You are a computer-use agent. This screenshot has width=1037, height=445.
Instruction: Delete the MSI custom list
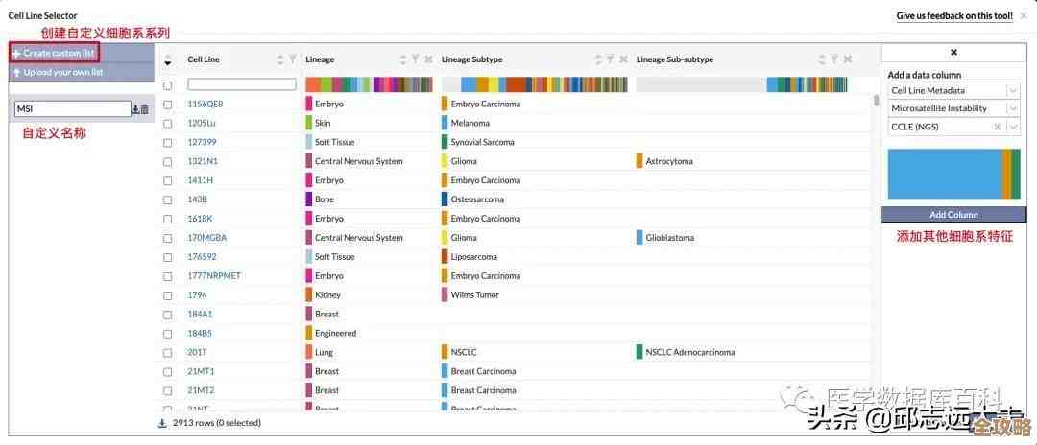click(145, 109)
